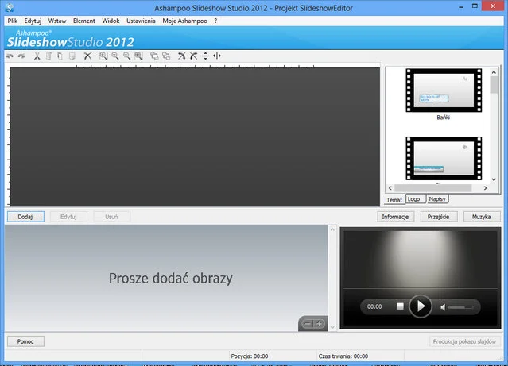Click the Zoom out magnifier icon
This screenshot has height=366, width=508.
click(126, 56)
